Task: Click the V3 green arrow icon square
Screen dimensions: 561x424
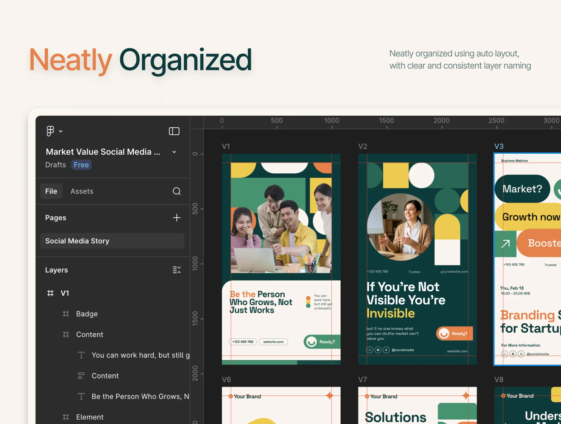Action: [x=506, y=244]
